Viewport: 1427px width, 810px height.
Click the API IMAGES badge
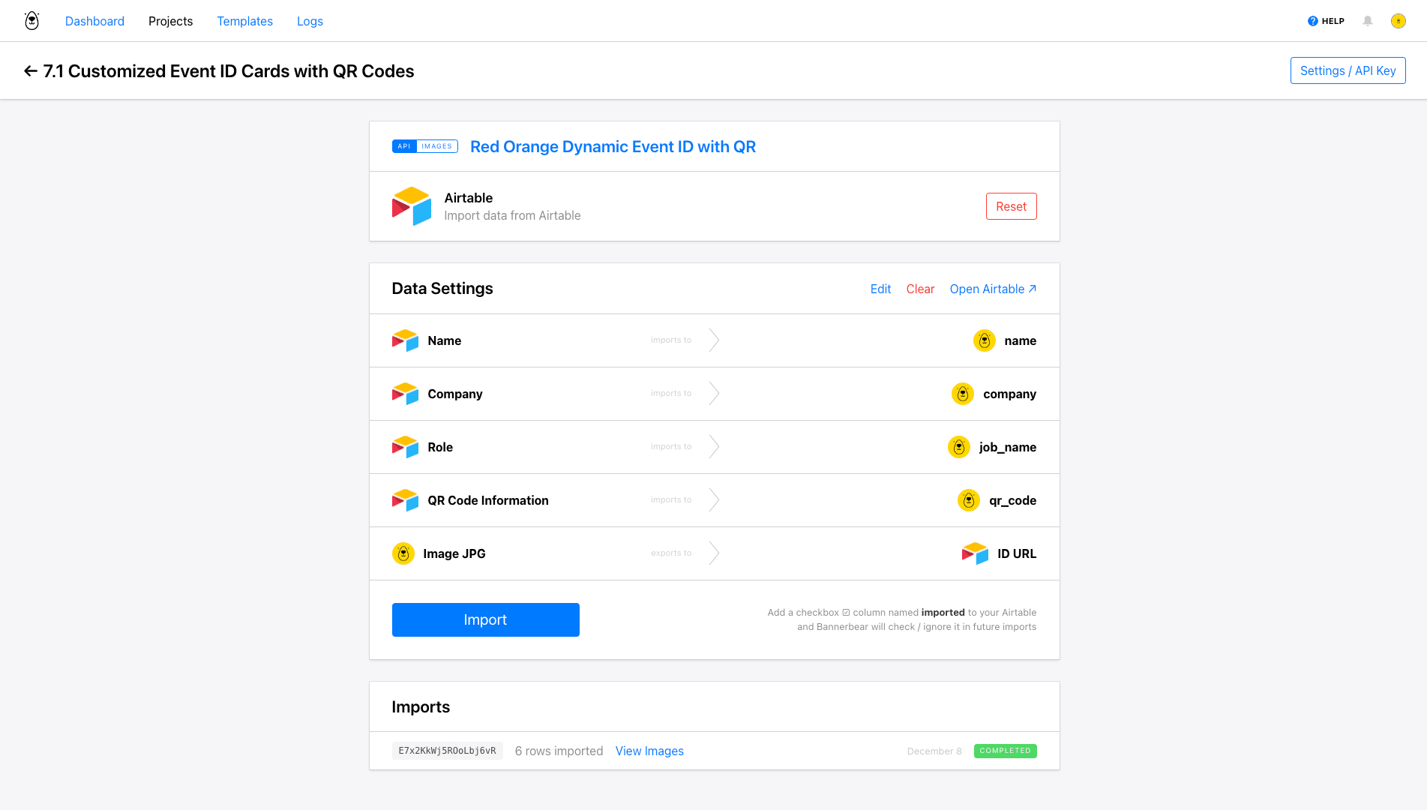pyautogui.click(x=424, y=145)
